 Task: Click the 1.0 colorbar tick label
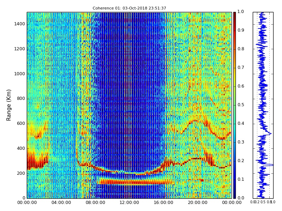click(241, 12)
